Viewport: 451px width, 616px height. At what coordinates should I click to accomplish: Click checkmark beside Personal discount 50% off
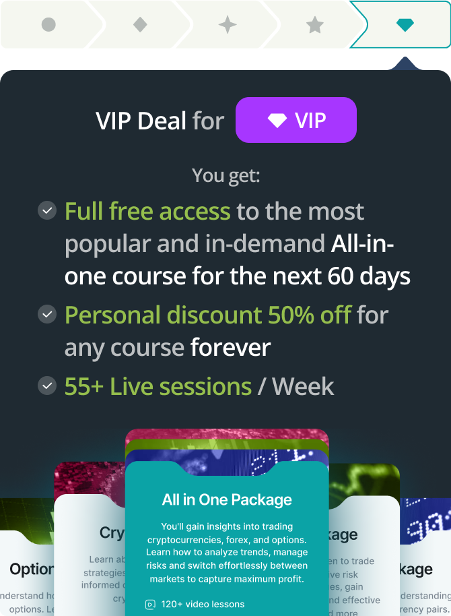47,314
